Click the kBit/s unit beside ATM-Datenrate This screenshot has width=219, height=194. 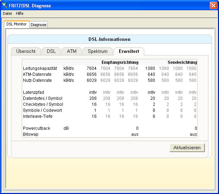pyautogui.click(x=68, y=74)
